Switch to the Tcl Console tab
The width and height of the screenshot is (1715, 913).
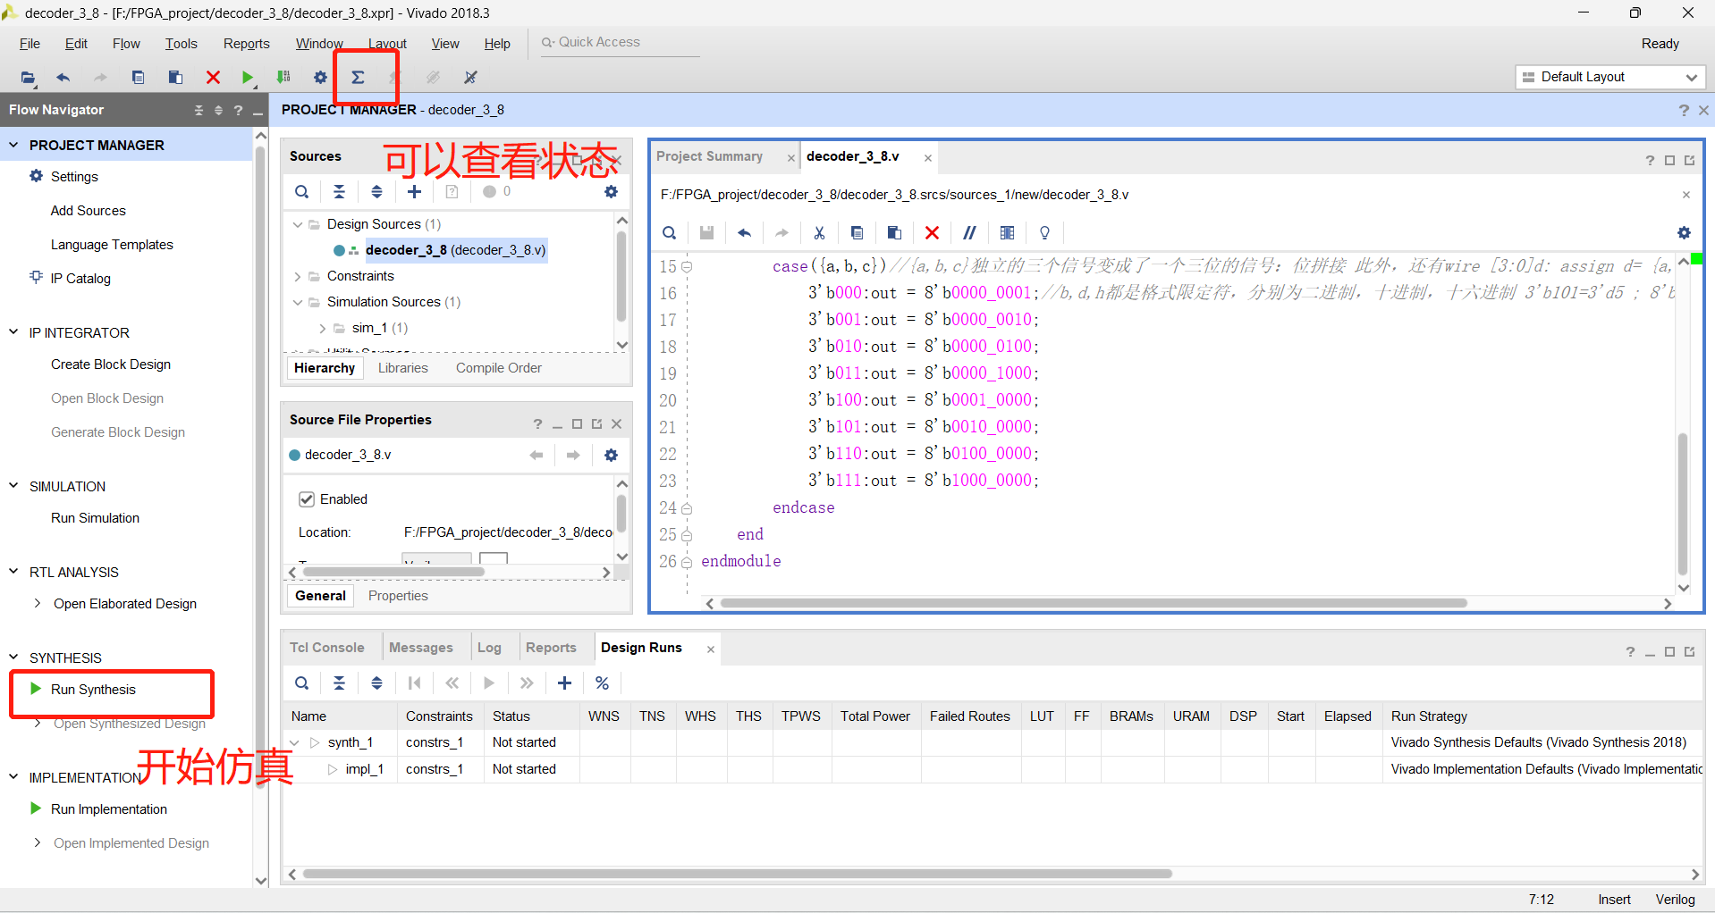click(x=327, y=648)
